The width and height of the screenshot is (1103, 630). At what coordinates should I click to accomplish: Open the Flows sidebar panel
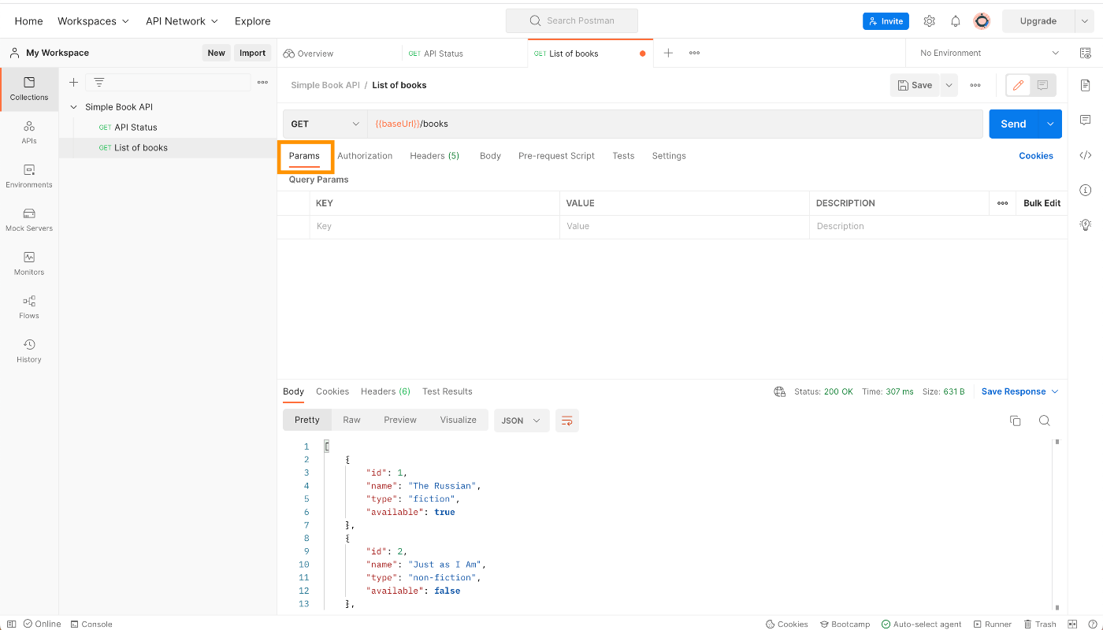29,307
